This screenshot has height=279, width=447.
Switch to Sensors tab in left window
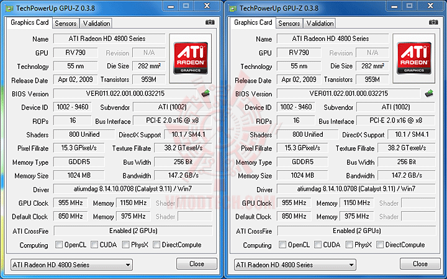coord(66,24)
